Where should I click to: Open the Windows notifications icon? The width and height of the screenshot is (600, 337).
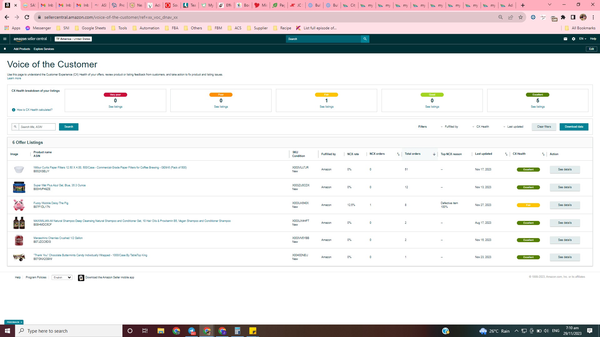pos(590,331)
